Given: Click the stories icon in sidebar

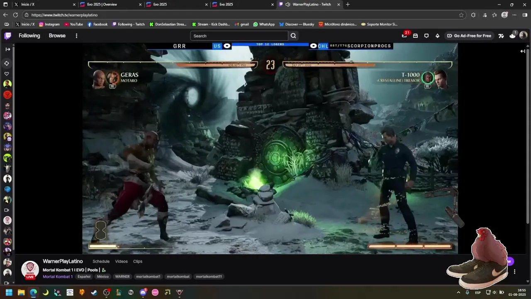Looking at the screenshot, I should click(7, 64).
